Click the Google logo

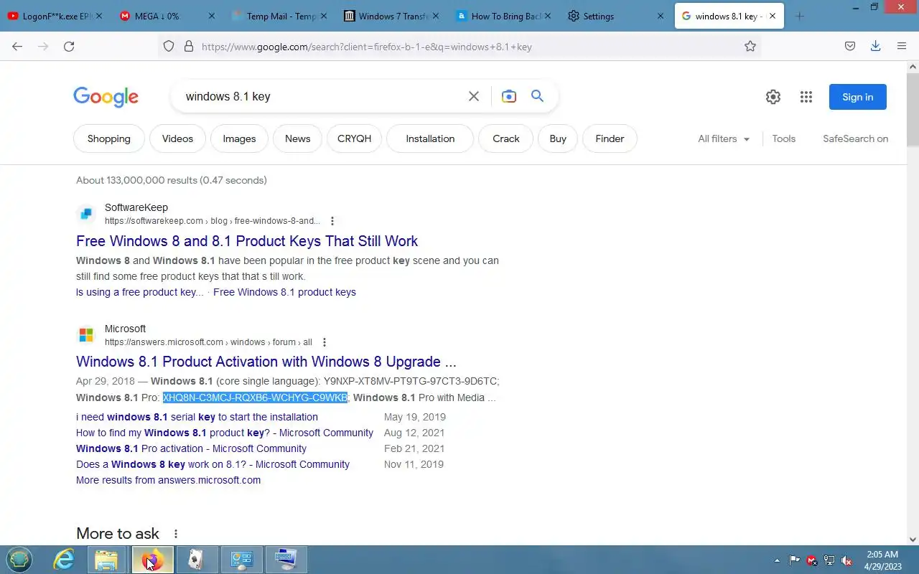[106, 97]
